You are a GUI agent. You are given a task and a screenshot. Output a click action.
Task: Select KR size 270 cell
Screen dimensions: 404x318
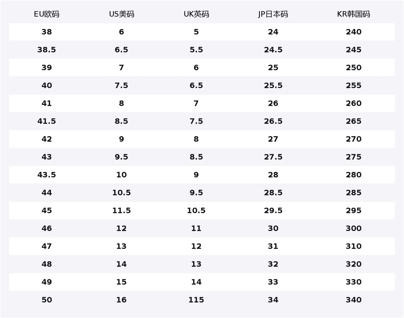[x=354, y=139]
